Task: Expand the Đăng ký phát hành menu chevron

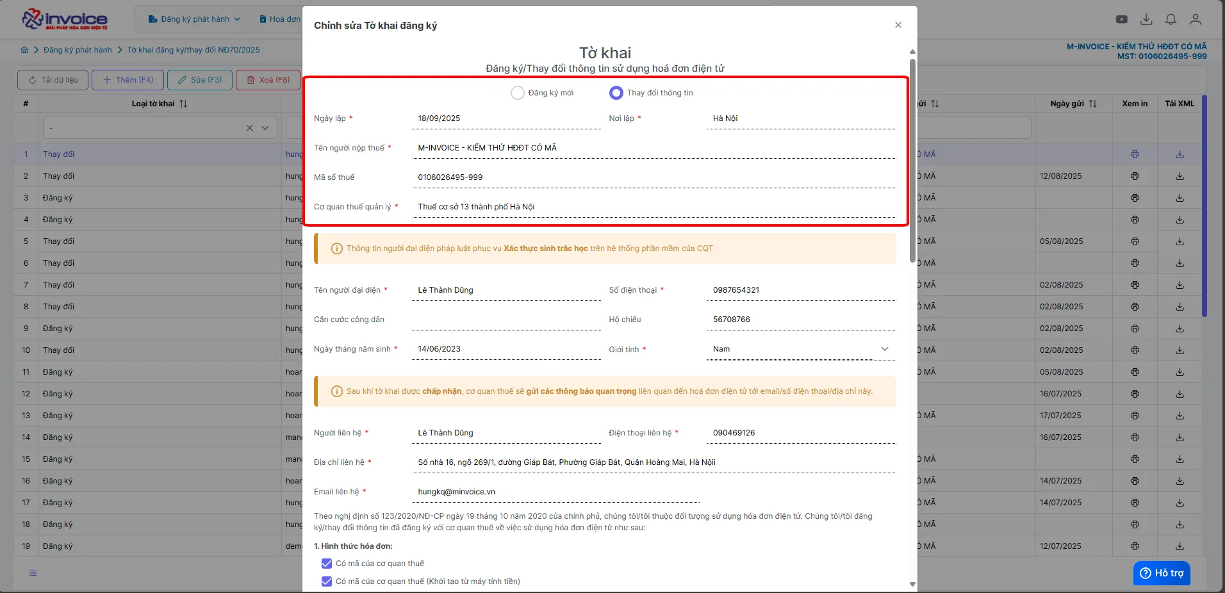Action: 237,19
